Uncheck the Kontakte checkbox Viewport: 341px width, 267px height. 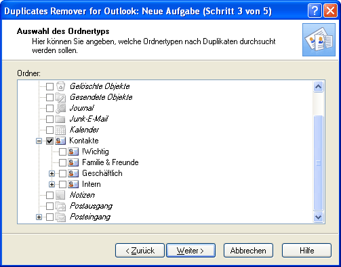pyautogui.click(x=49, y=141)
